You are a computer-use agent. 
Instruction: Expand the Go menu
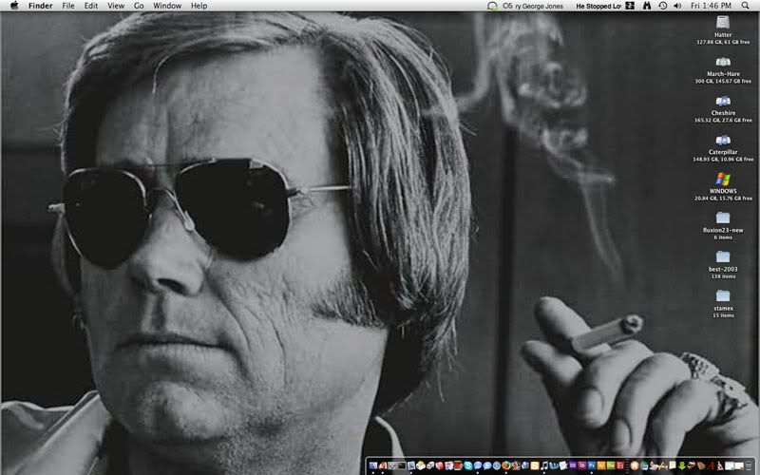pos(139,6)
